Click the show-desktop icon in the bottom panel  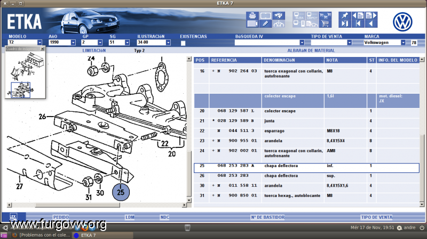(4, 235)
